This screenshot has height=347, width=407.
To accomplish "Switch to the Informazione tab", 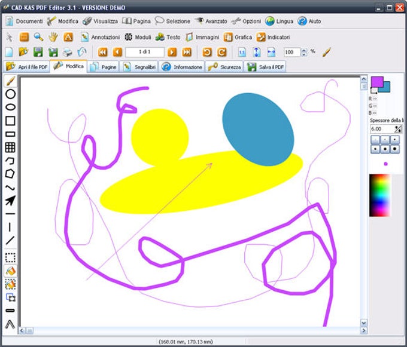I will tap(181, 67).
